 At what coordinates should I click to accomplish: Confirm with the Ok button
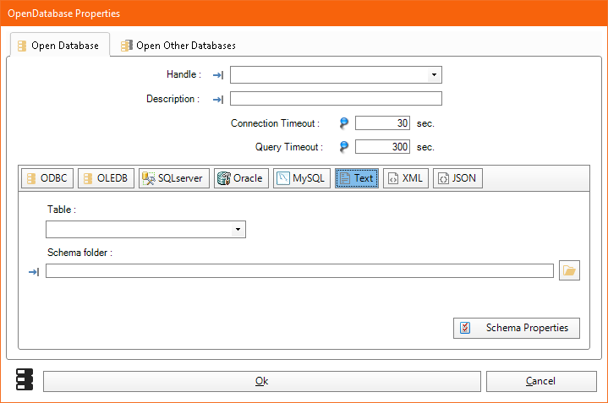(262, 381)
